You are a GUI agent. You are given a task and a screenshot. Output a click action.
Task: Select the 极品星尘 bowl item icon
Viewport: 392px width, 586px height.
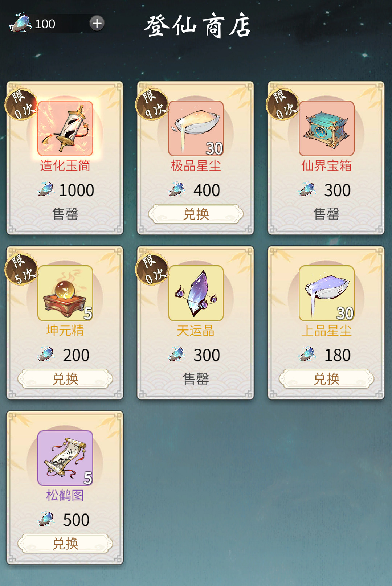coord(196,128)
